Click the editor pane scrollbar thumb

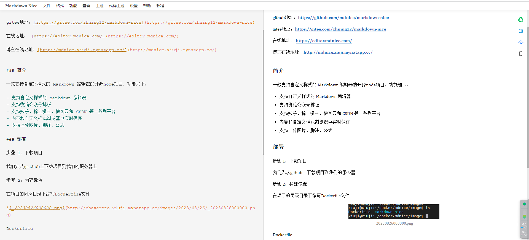coord(263,92)
